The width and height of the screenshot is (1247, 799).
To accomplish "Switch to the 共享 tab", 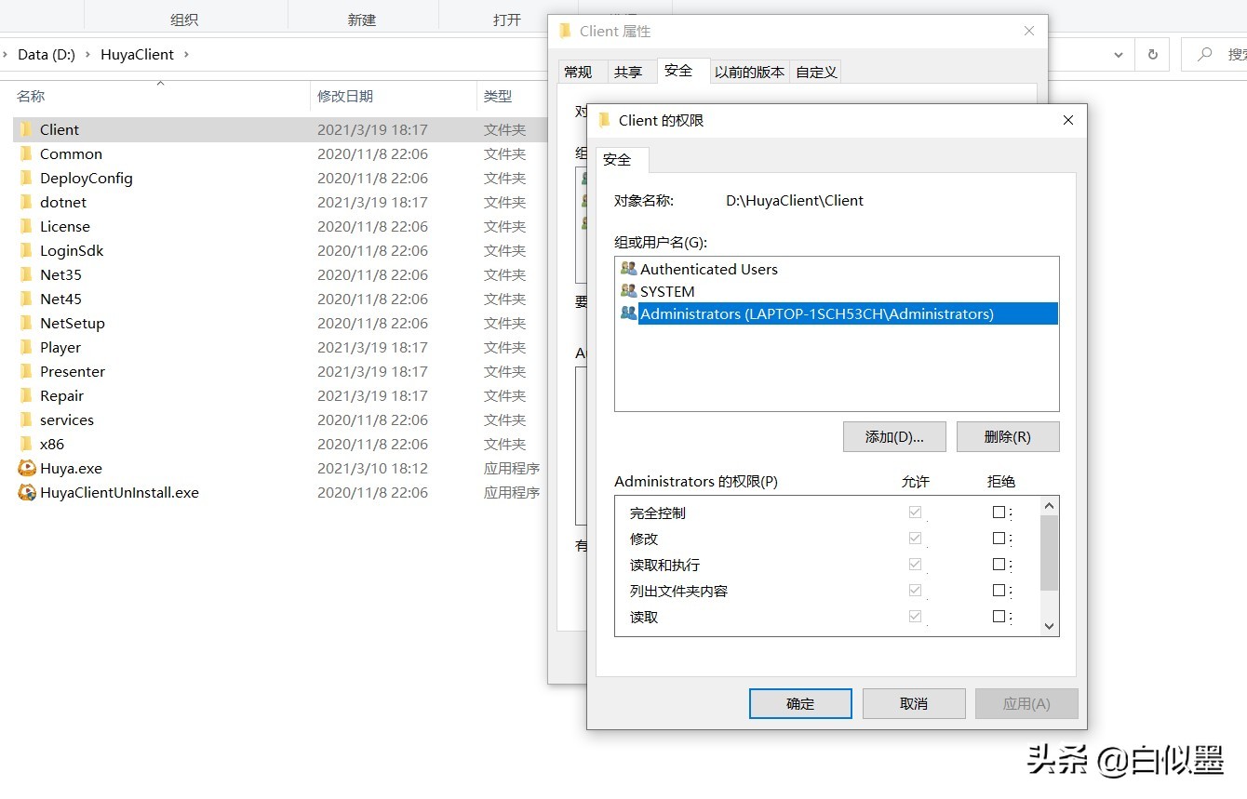I will 630,71.
